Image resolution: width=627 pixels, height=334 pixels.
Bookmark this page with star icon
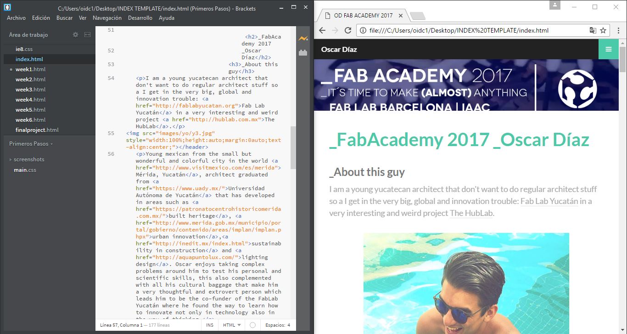(x=603, y=30)
